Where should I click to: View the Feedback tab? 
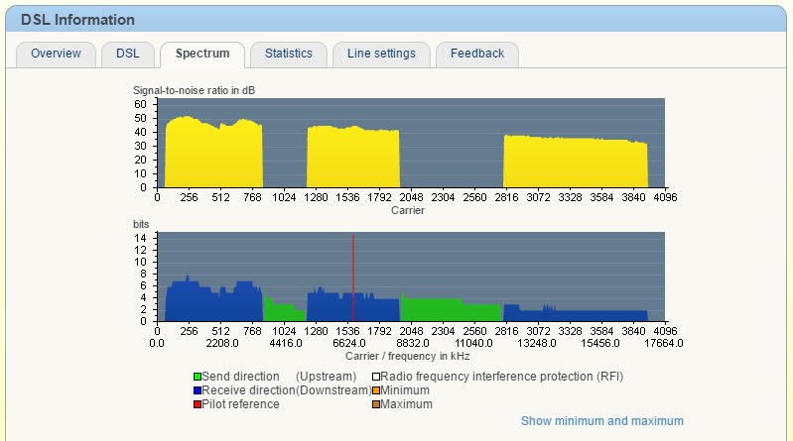476,54
